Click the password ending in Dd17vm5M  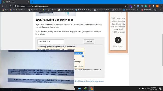[x=79, y=66]
